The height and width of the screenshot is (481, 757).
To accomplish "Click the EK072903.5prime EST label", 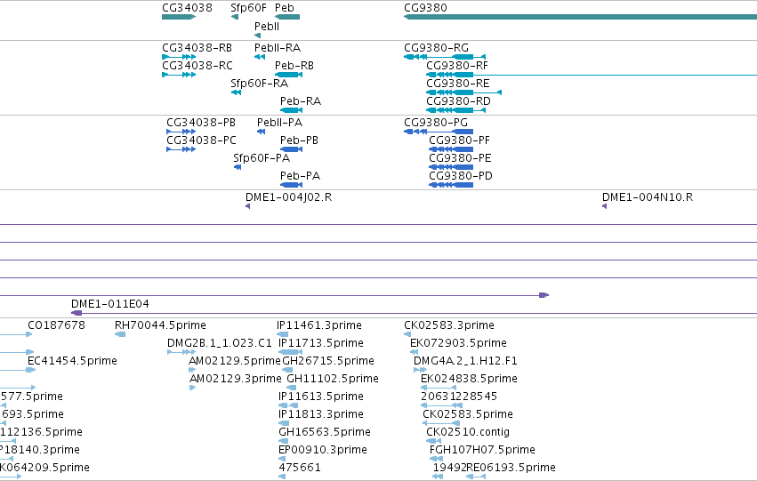I will click(458, 343).
